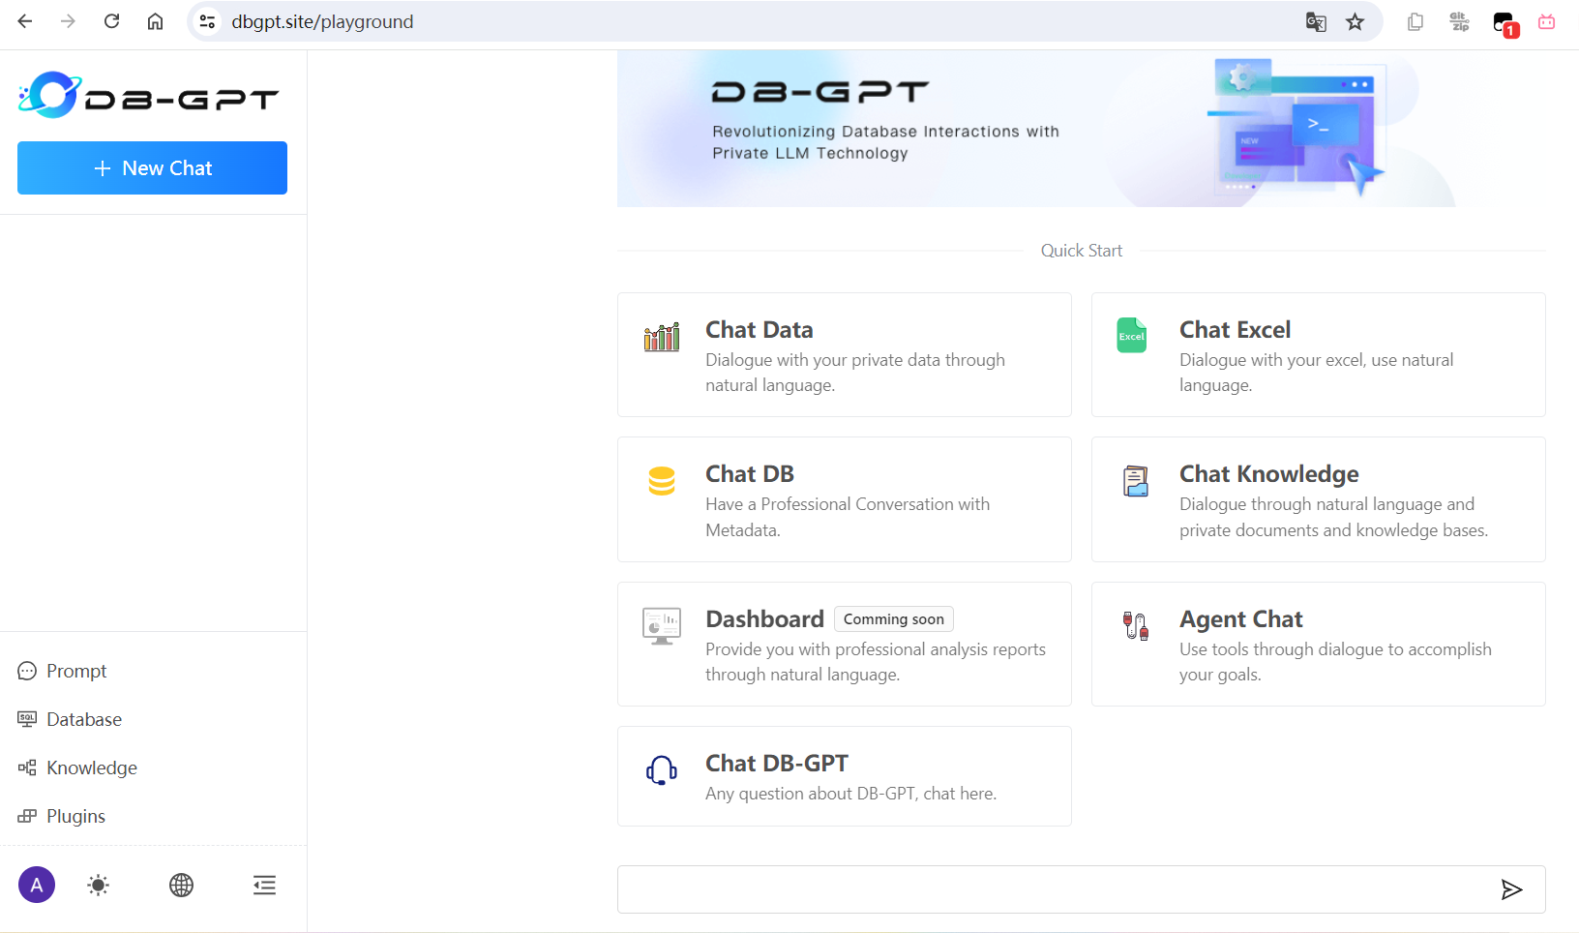Screen dimensions: 1579x933
Task: Go forward in browser history
Action: coord(68,21)
